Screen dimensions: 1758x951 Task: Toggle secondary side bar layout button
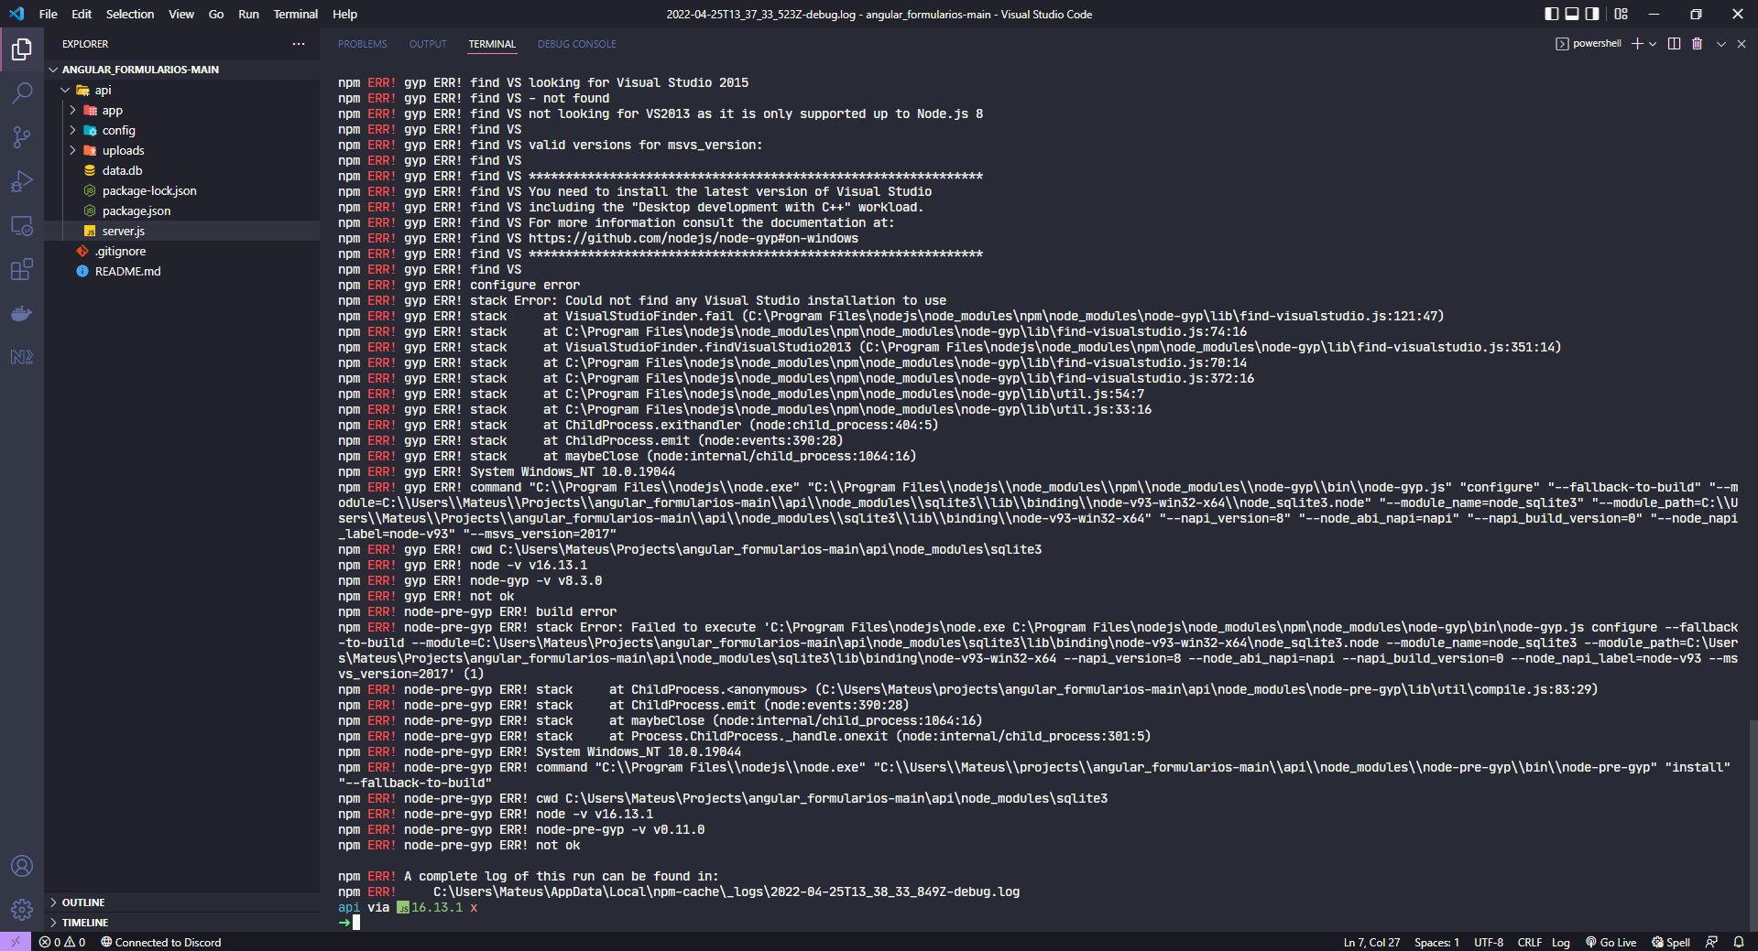point(1592,14)
